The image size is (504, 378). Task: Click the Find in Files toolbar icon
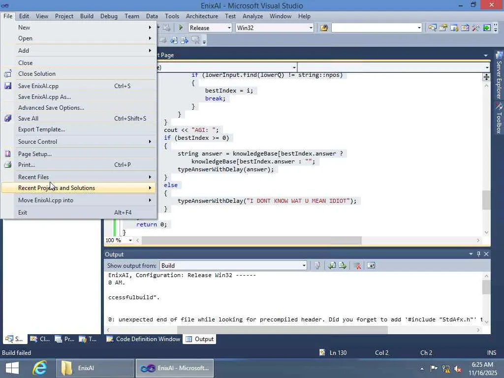click(324, 28)
